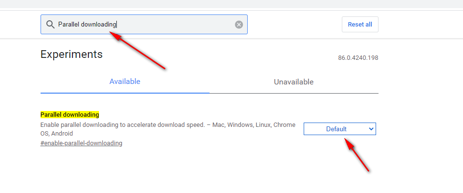
Task: Clear the search text with X icon
Action: tap(239, 25)
